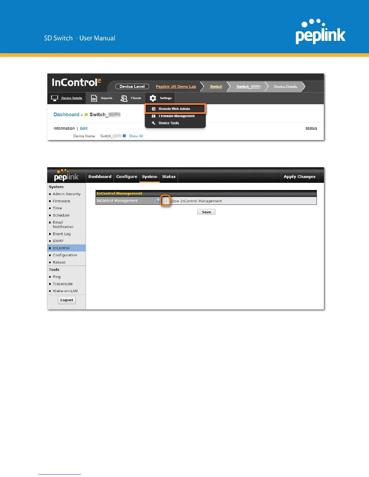Click the Device Name label
Screen dimensions: 369x477
click(84, 136)
